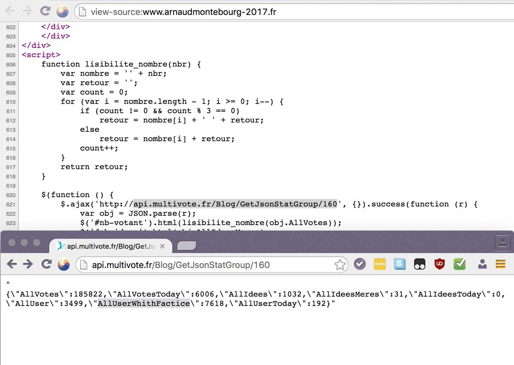Click the 'AllVotes' value 185822
The height and width of the screenshot is (365, 514).
click(x=89, y=294)
